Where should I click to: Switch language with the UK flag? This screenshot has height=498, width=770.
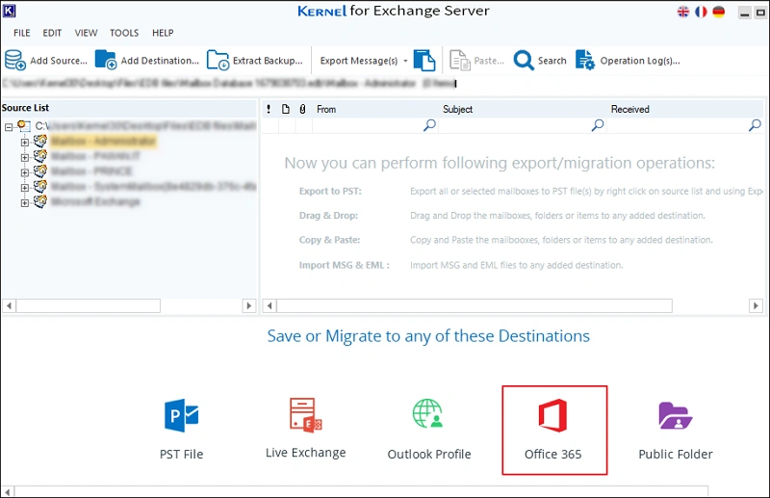point(683,12)
